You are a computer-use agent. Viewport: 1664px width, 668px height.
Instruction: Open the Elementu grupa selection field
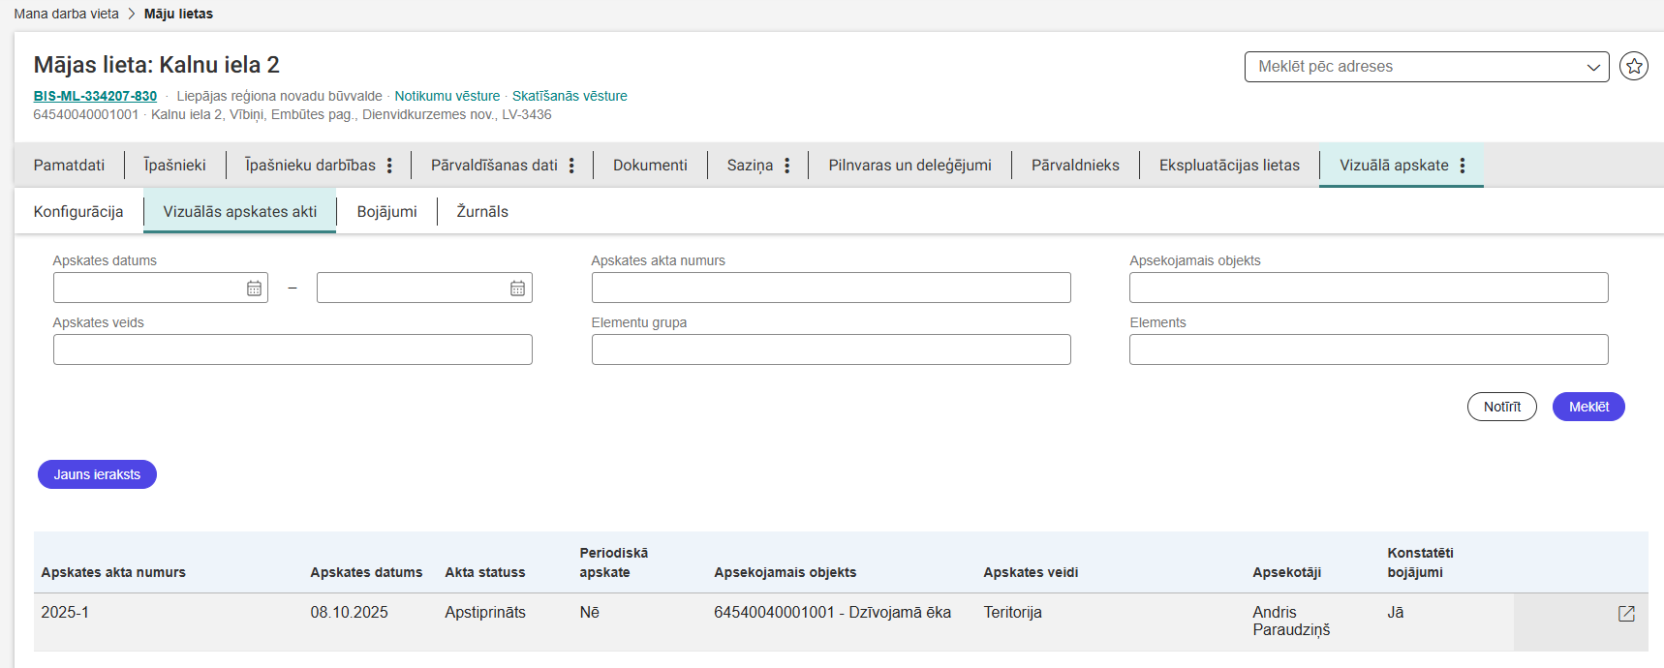pyautogui.click(x=830, y=349)
